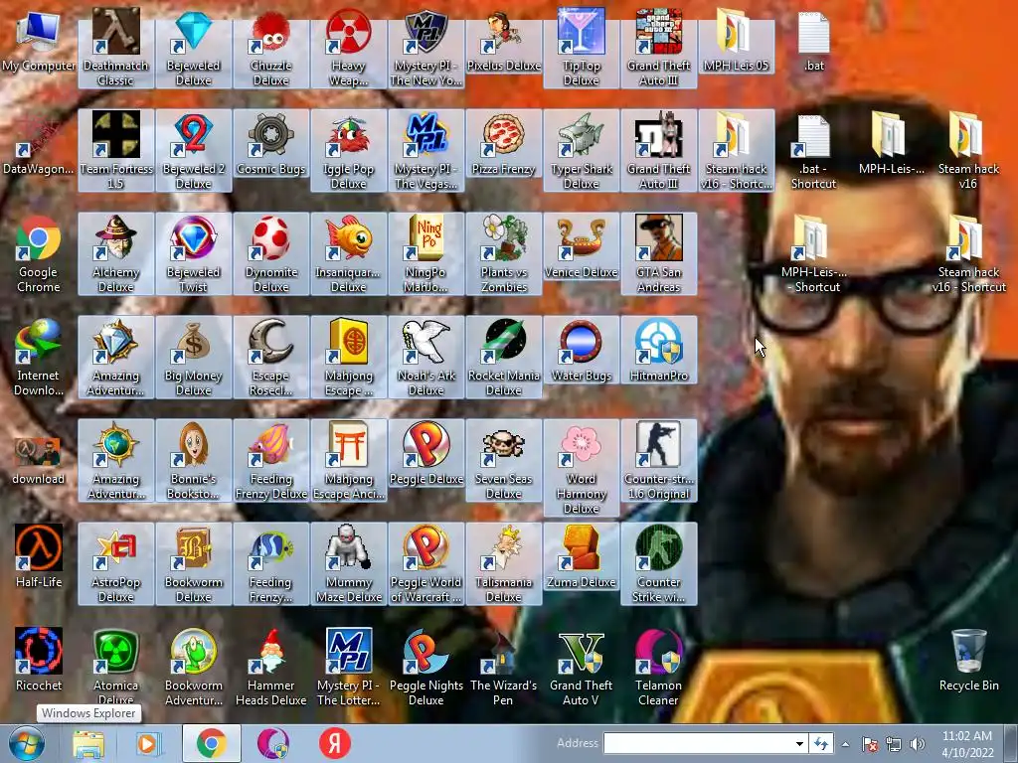The image size is (1018, 763).
Task: Select Bejeweled 2 Deluxe icon
Action: (x=194, y=151)
